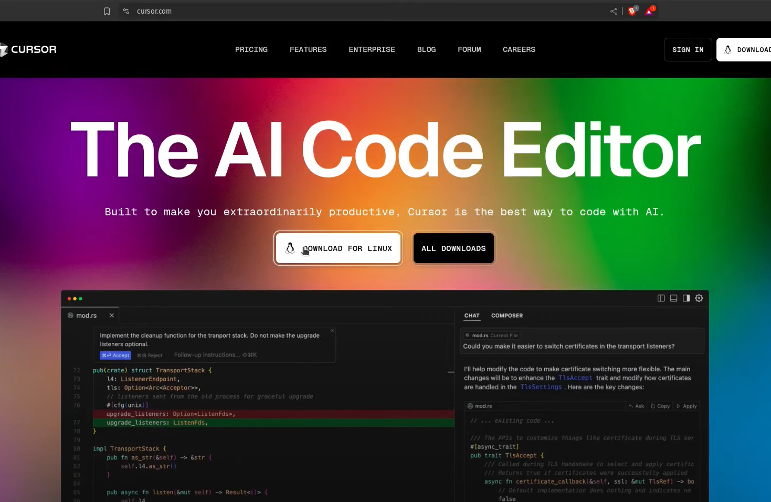Toggle the left sidebar layout icon
Viewport: 771px width, 502px height.
(x=661, y=298)
